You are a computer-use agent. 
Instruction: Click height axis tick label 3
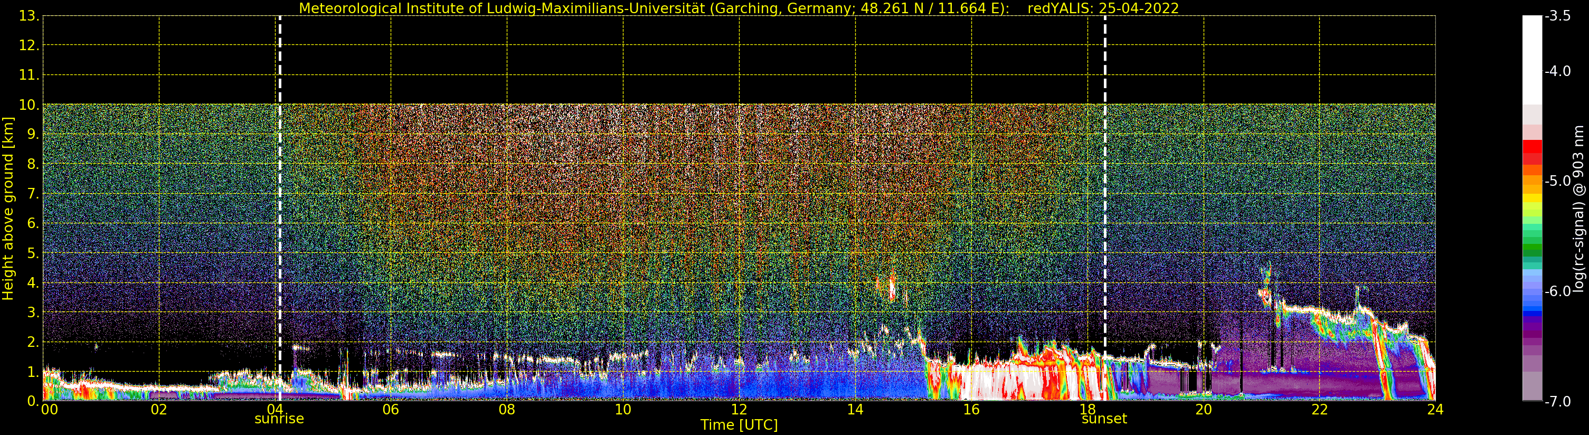(x=33, y=312)
